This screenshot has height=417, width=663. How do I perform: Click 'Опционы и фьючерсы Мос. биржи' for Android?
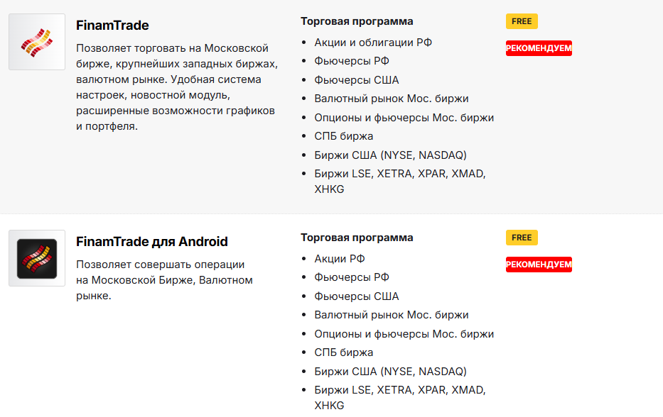(404, 334)
